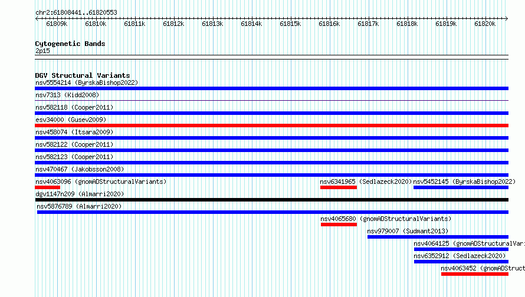The height and width of the screenshot is (297, 525).
Task: Click the blue bar under nsv979007
Action: point(438,237)
